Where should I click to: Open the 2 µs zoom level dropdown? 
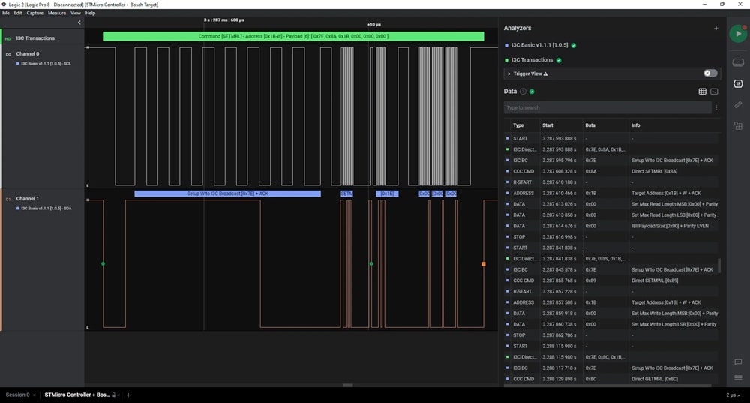[x=733, y=395]
